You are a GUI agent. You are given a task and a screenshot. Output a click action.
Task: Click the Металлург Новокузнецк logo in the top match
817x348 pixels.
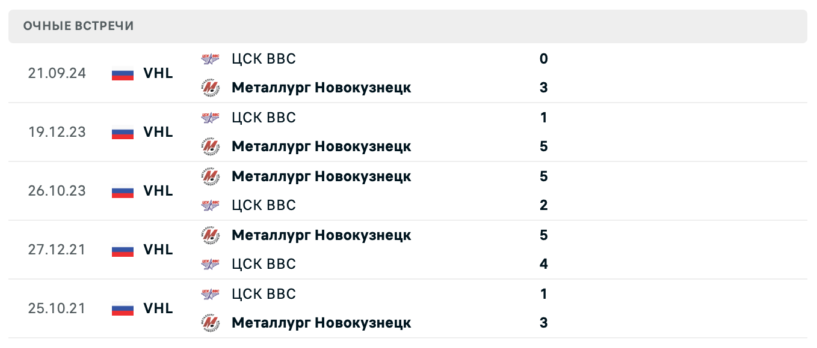210,88
